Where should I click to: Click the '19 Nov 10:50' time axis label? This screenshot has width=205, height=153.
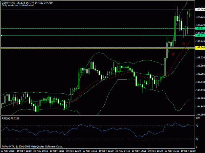41,151
